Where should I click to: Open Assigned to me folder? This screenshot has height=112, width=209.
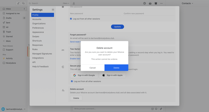coord(14,14)
